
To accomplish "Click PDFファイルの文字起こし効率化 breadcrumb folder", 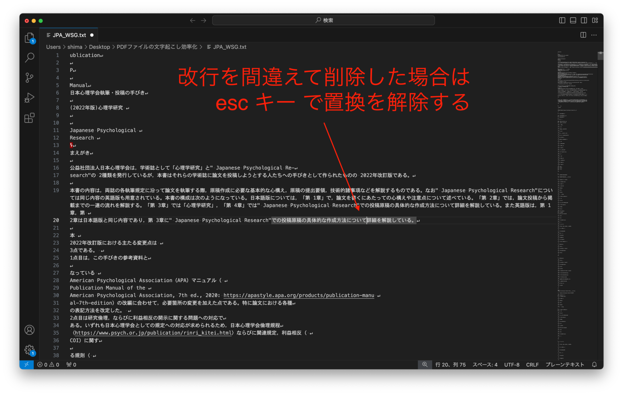I will pos(157,47).
